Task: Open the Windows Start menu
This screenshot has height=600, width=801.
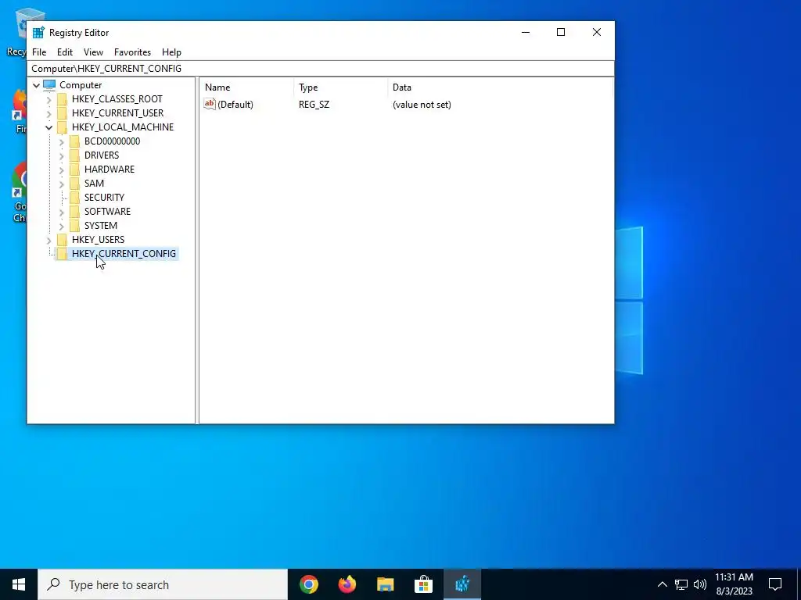Action: 19,584
